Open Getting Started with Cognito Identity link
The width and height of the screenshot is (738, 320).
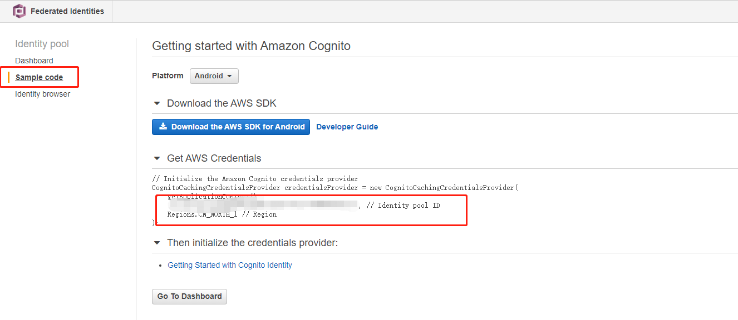pos(230,265)
